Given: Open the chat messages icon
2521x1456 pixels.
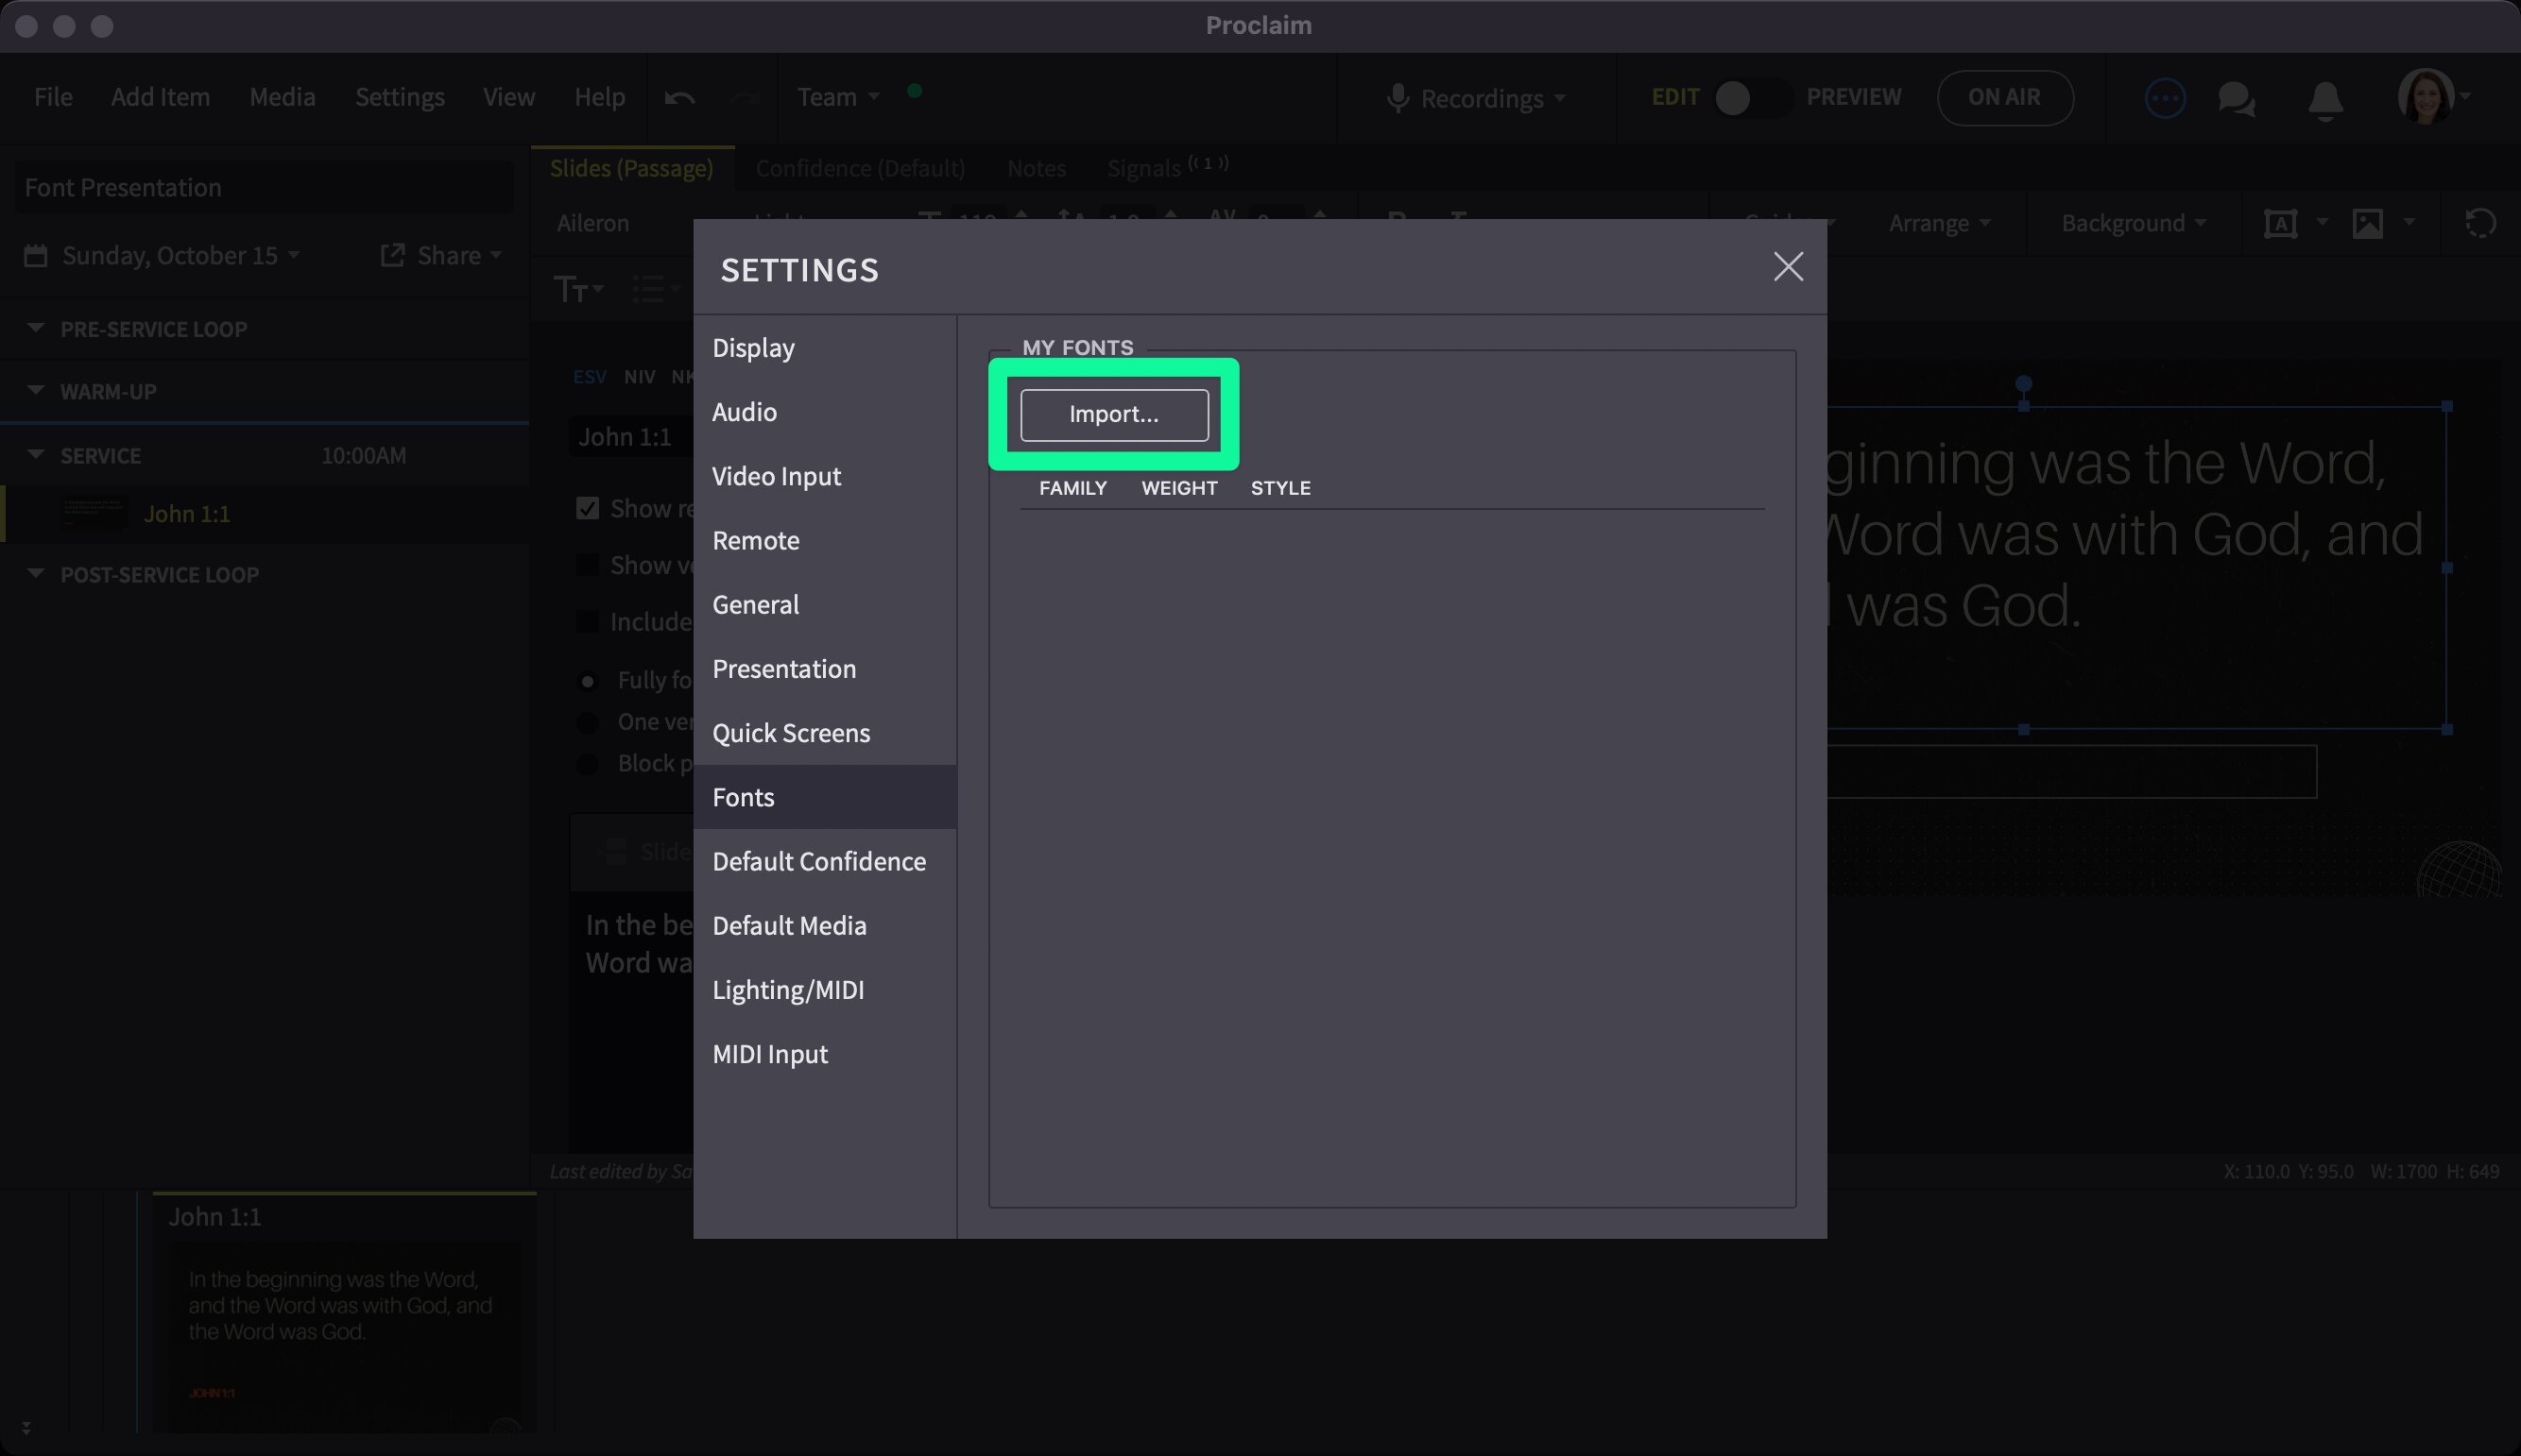Looking at the screenshot, I should click(2236, 99).
